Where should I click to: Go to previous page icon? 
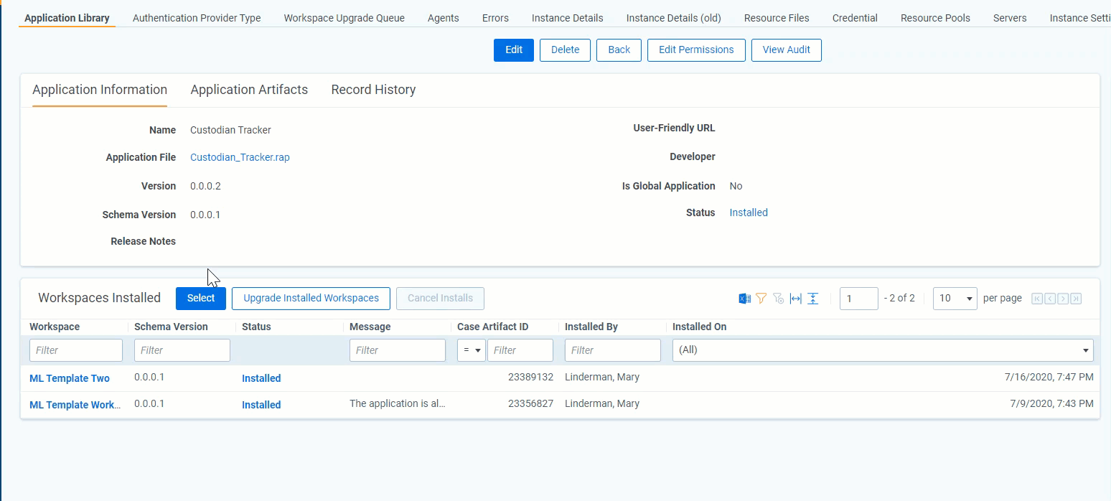[1050, 299]
